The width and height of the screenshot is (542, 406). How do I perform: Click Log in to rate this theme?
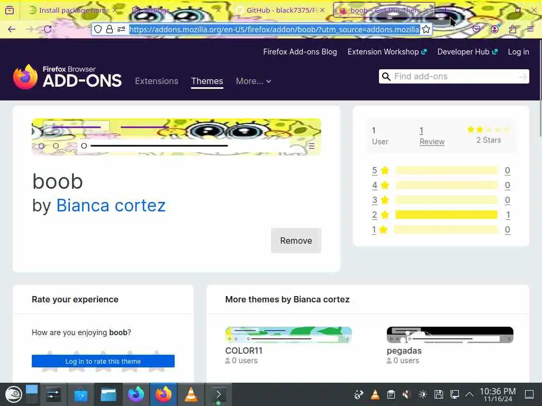click(x=103, y=361)
